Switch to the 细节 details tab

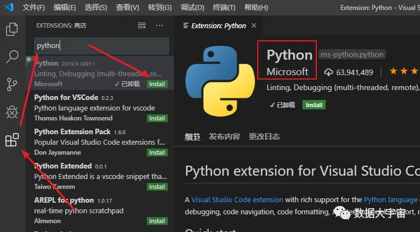[x=192, y=136]
